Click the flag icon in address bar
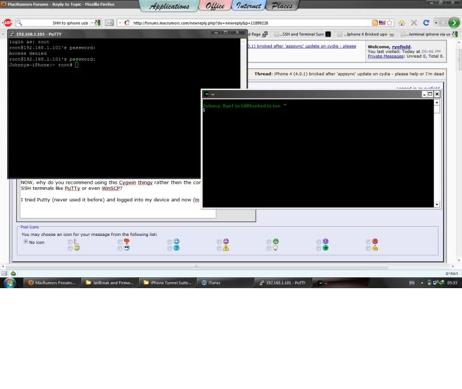462x389 pixels. pyautogui.click(x=382, y=23)
